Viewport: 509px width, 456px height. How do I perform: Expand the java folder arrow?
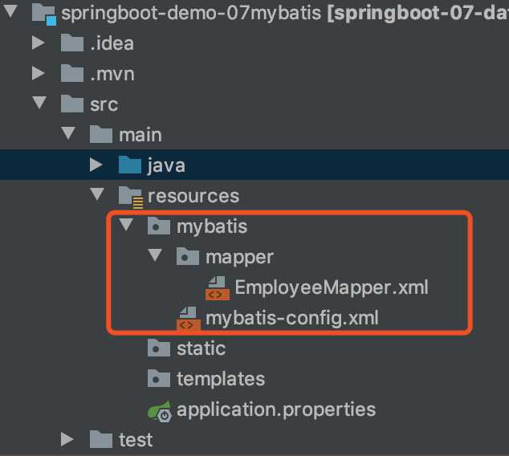[96, 165]
